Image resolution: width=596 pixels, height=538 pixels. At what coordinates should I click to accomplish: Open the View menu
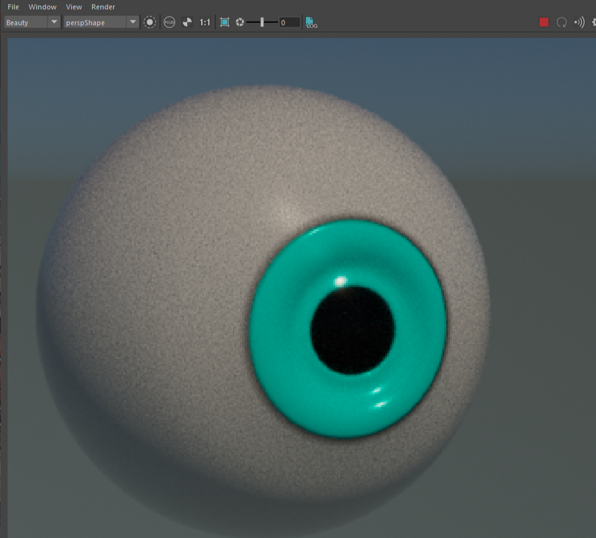coord(74,7)
